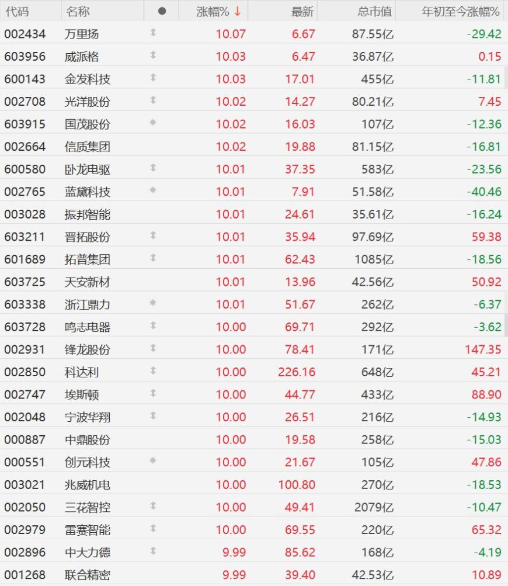Viewport: 508px width, 586px height.
Task: Select stock code 603211
Action: 25,237
